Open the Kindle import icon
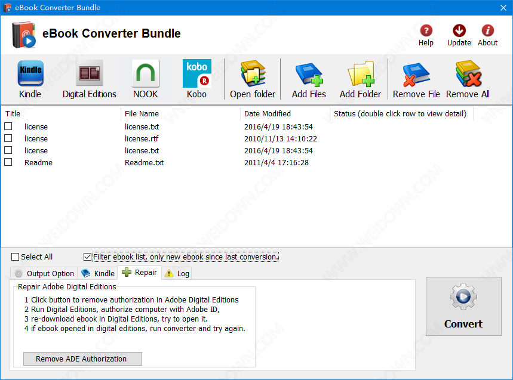This screenshot has height=380, width=513. [30, 79]
